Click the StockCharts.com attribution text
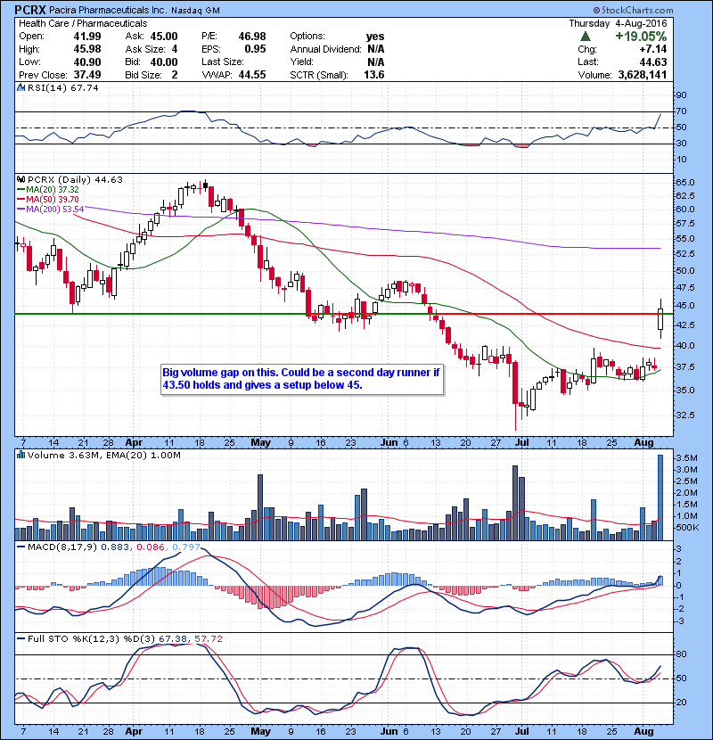Viewport: 713px width, 740px height. [633, 10]
